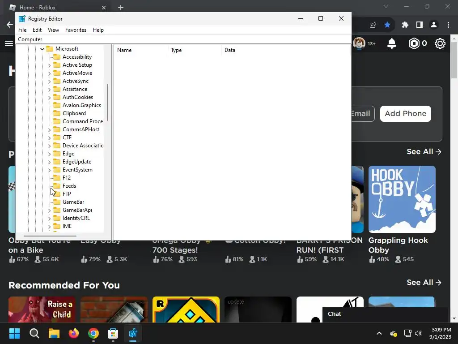Click the Add Phone button

click(405, 113)
